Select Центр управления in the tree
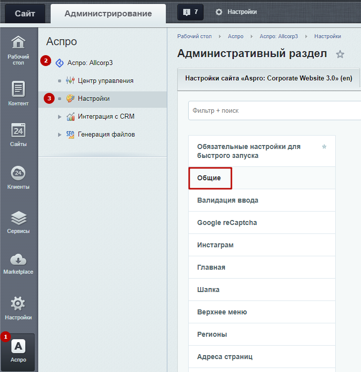The width and height of the screenshot is (361, 372). click(x=106, y=80)
